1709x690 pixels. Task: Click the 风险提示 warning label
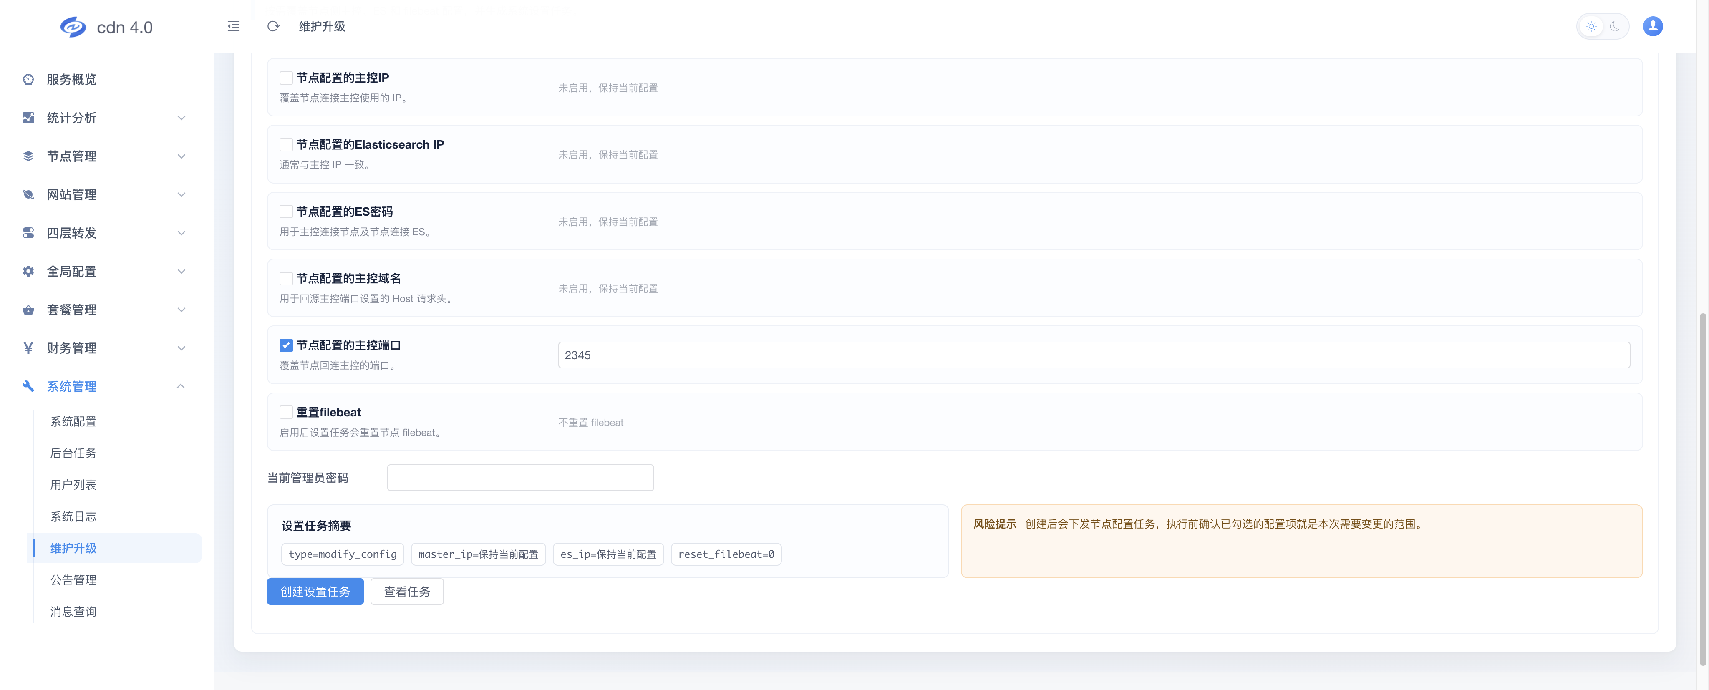click(995, 524)
